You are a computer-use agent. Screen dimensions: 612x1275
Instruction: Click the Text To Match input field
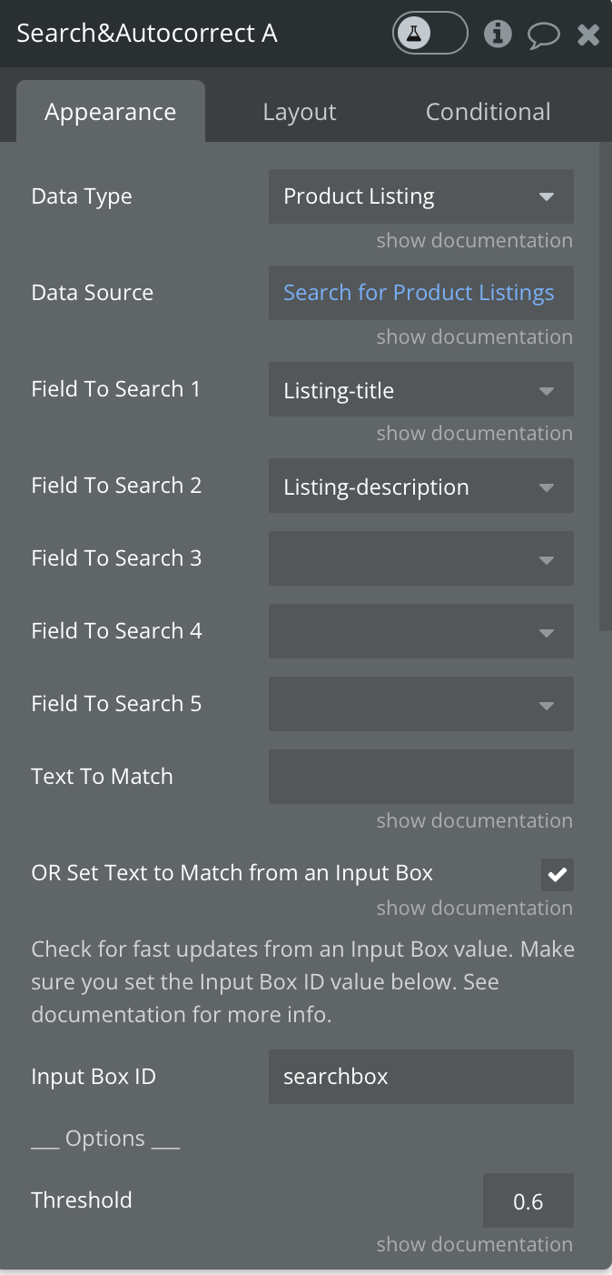(420, 777)
